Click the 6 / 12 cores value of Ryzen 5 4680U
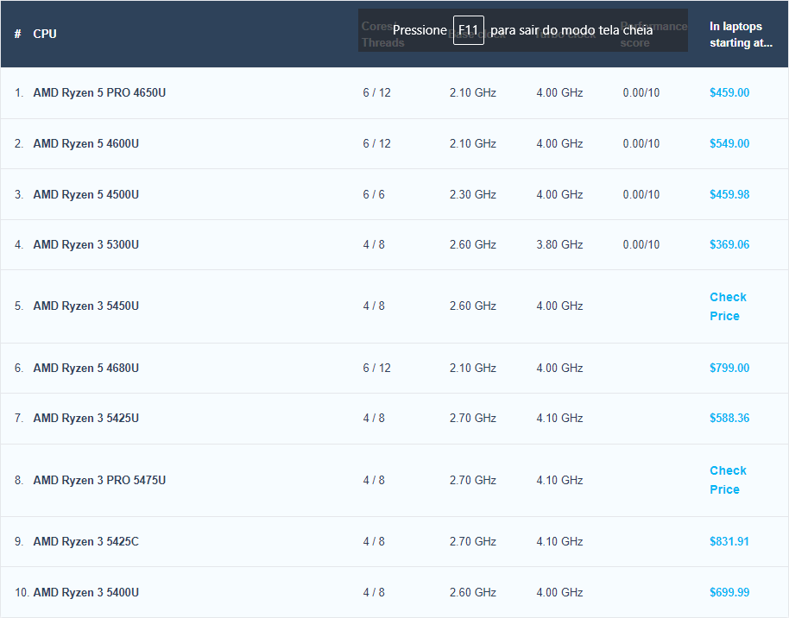This screenshot has height=618, width=789. click(377, 368)
